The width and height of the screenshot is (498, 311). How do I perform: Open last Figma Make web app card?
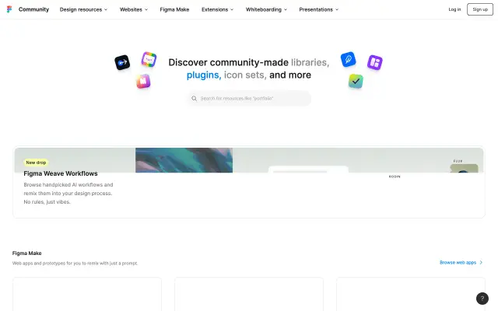pyautogui.click(x=411, y=294)
